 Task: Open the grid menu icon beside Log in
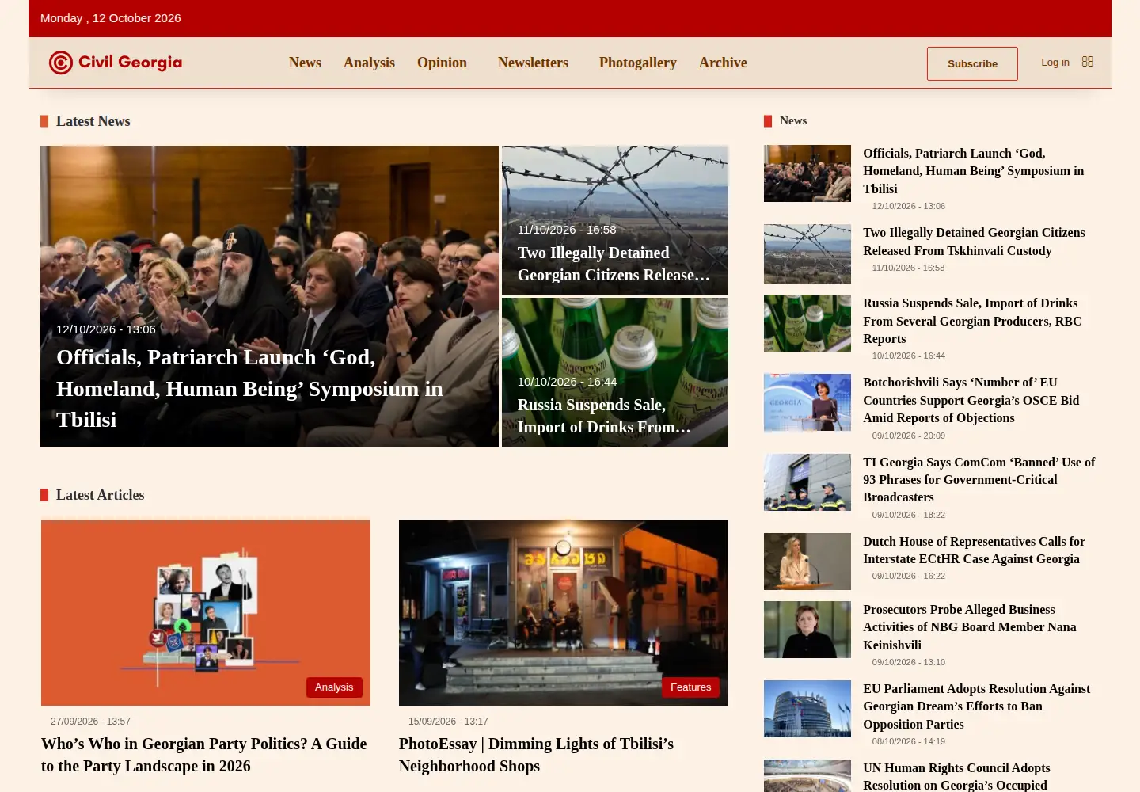click(1088, 62)
